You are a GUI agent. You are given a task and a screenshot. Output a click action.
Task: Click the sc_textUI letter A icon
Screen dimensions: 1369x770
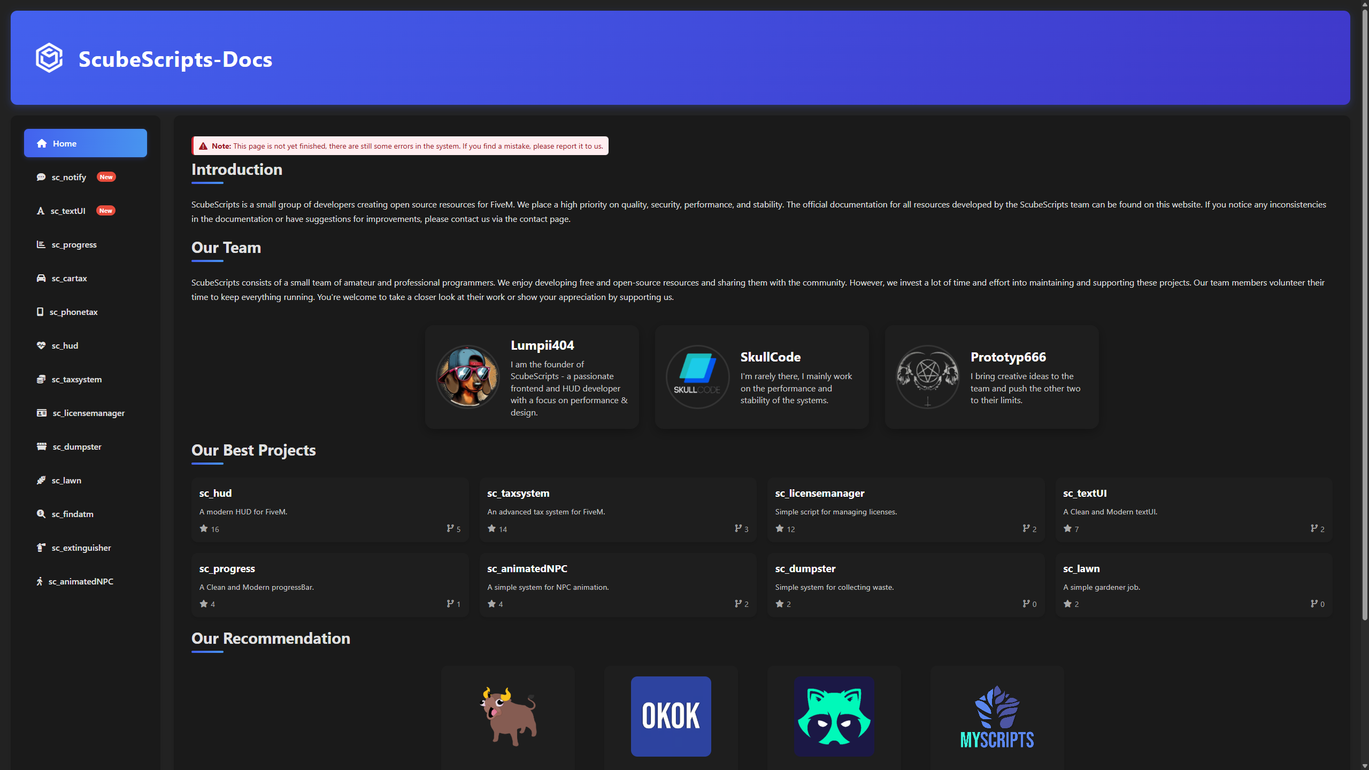pos(41,211)
